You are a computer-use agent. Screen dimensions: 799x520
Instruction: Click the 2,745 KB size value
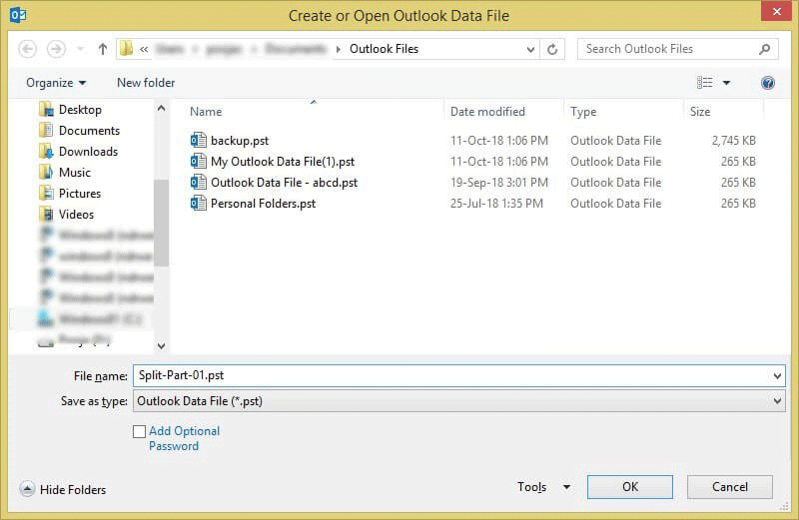tap(733, 141)
